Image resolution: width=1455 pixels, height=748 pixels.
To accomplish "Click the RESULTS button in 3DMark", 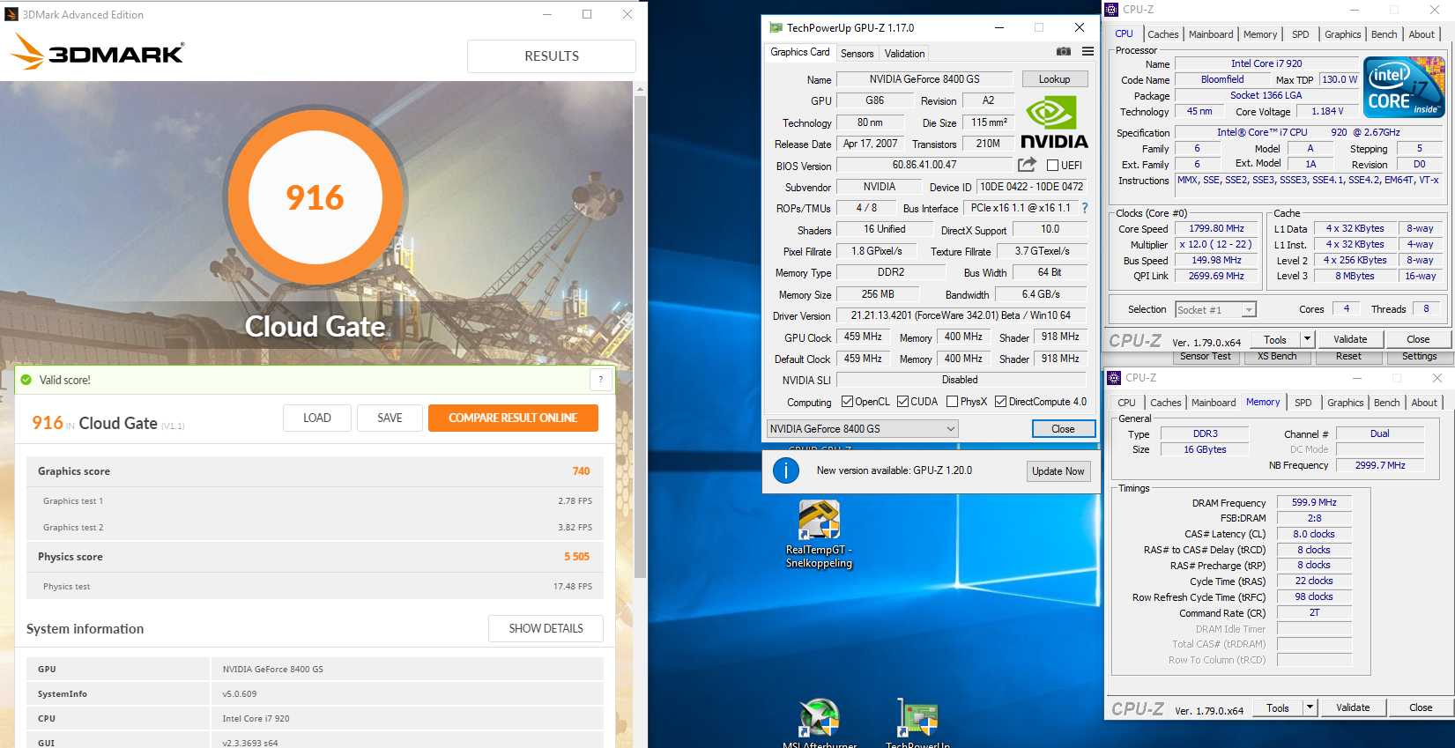I will [x=552, y=56].
